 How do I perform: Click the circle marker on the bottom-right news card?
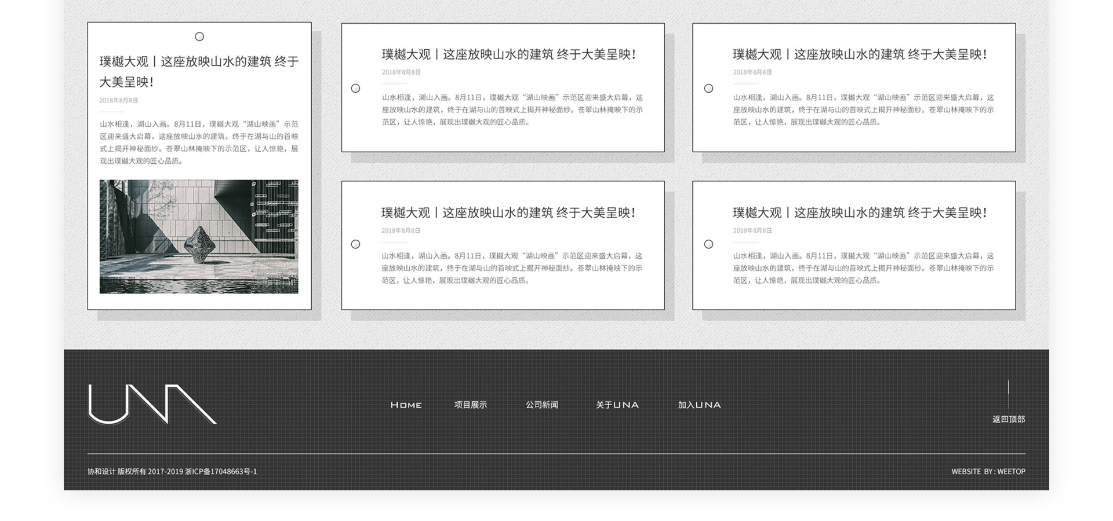tap(708, 244)
